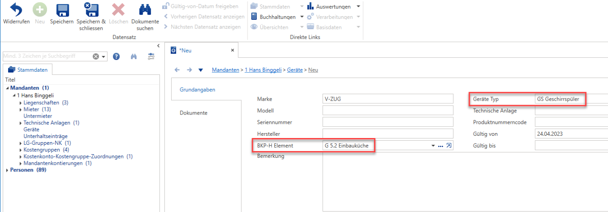
Task: Select the *Neu document tab
Action: click(x=185, y=51)
